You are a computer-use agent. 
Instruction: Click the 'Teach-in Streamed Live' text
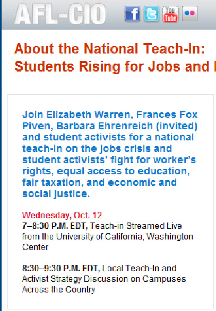pyautogui.click(x=136, y=226)
